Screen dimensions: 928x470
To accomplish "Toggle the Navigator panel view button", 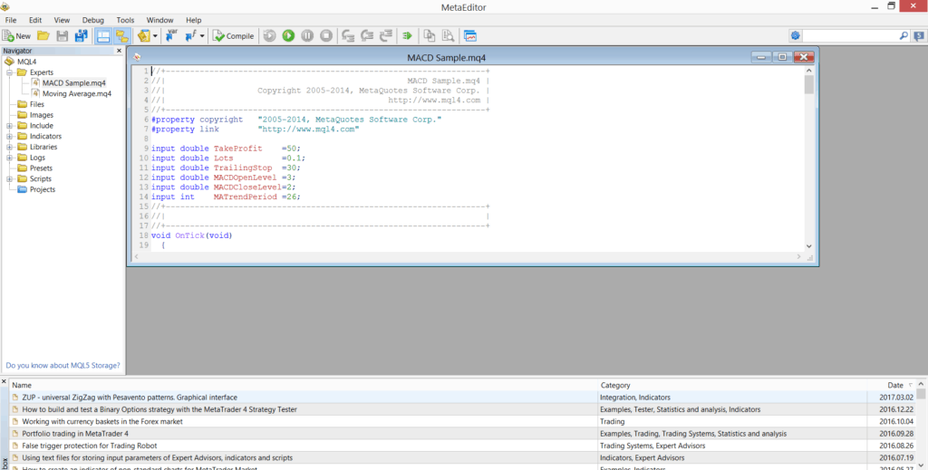I will (x=122, y=36).
